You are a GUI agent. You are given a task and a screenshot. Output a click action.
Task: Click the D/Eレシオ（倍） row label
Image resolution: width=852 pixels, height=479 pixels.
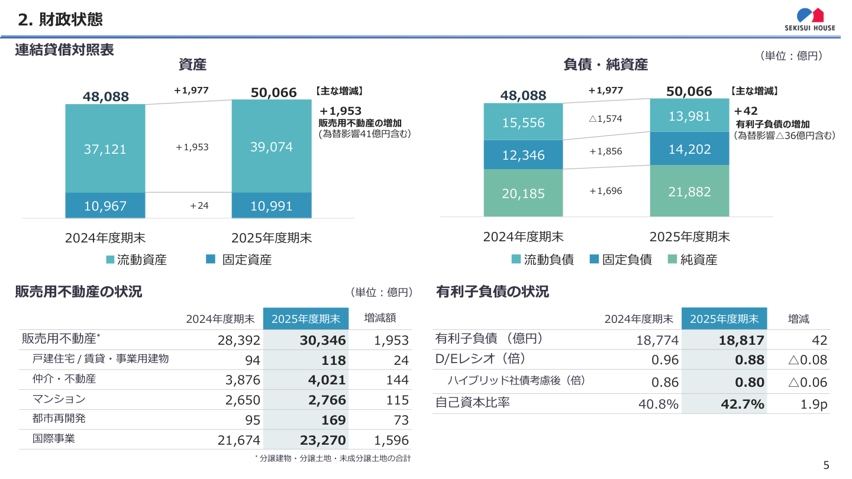coord(480,359)
